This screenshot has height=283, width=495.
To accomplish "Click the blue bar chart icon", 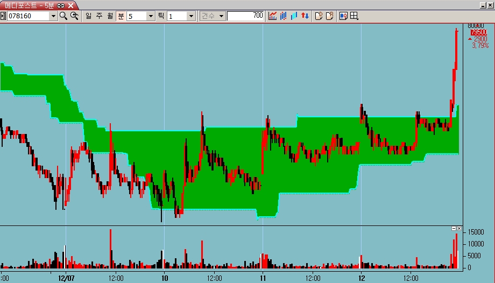I will tap(294, 16).
